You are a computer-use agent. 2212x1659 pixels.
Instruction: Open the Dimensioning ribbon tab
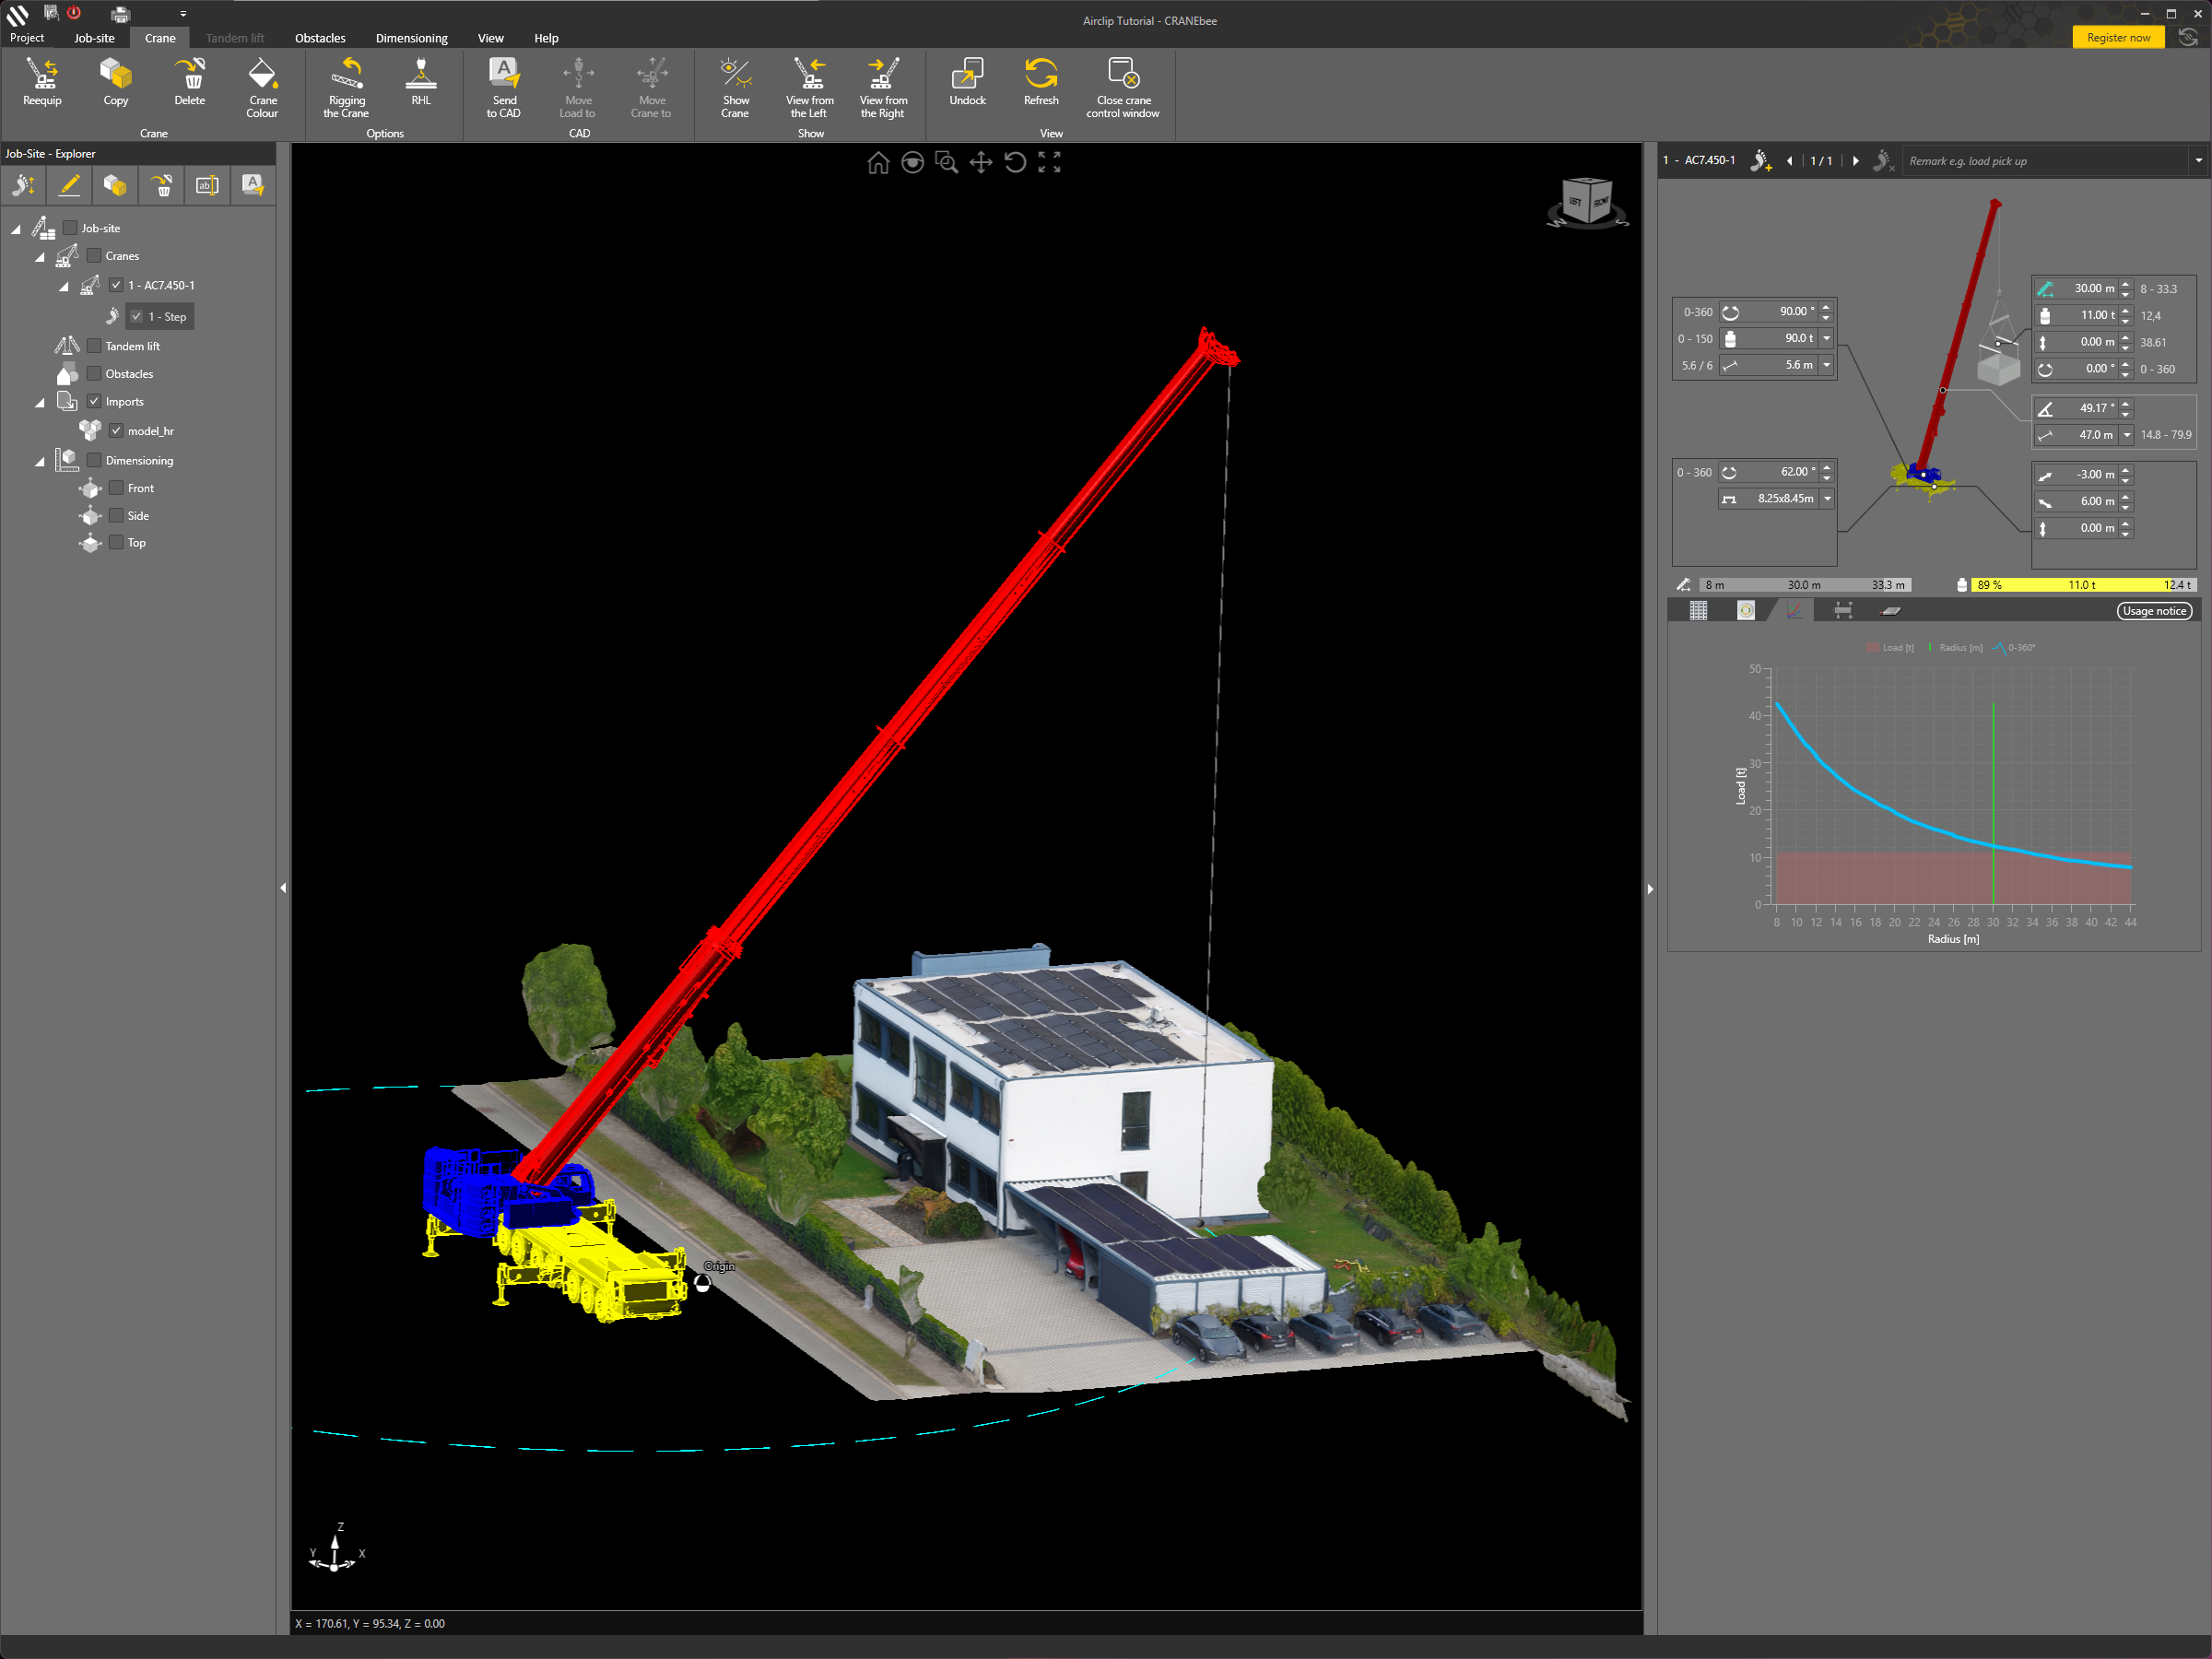(411, 38)
